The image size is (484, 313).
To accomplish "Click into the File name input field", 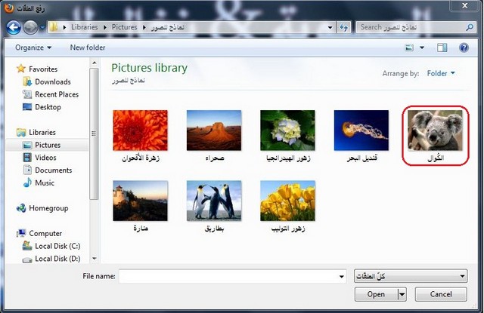I will pyautogui.click(x=228, y=276).
